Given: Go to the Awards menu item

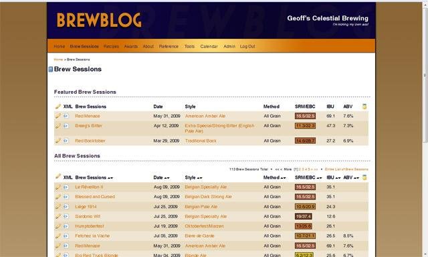Looking at the screenshot, I should (x=131, y=46).
